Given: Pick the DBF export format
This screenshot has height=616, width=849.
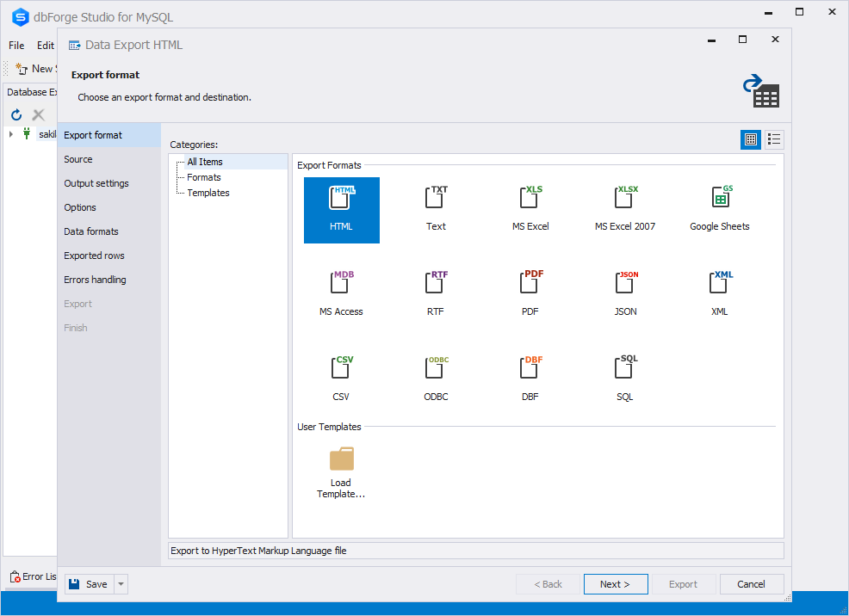Looking at the screenshot, I should pyautogui.click(x=530, y=379).
